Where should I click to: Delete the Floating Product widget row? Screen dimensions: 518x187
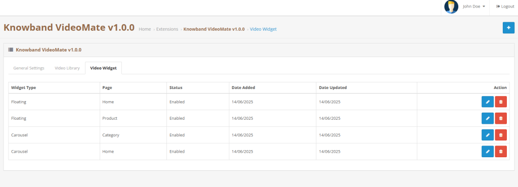(x=500, y=118)
